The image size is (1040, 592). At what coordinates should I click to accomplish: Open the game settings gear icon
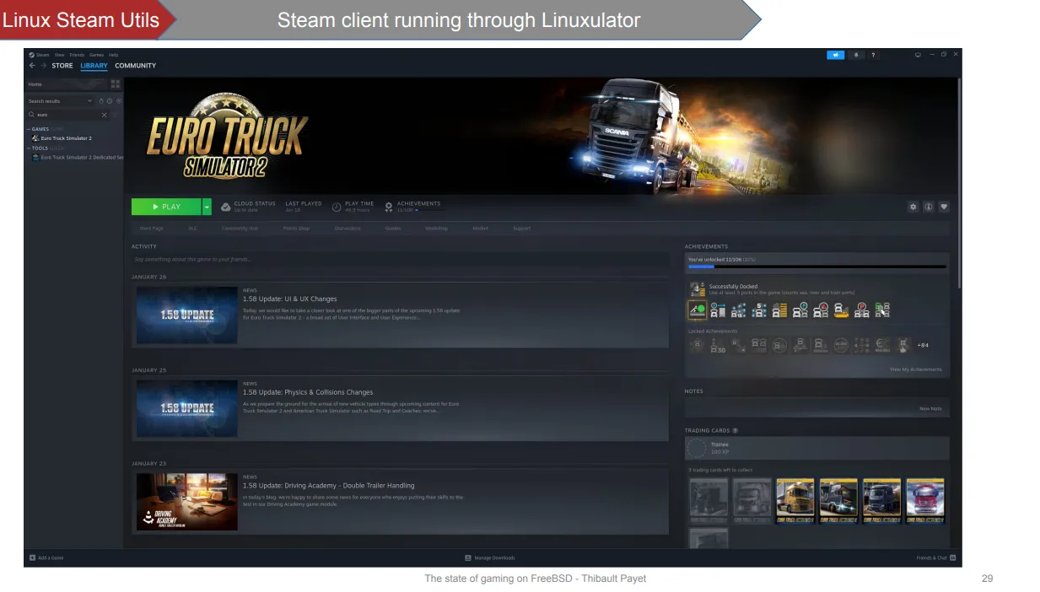[913, 207]
